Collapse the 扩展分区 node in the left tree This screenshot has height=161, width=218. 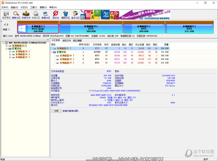(6, 48)
